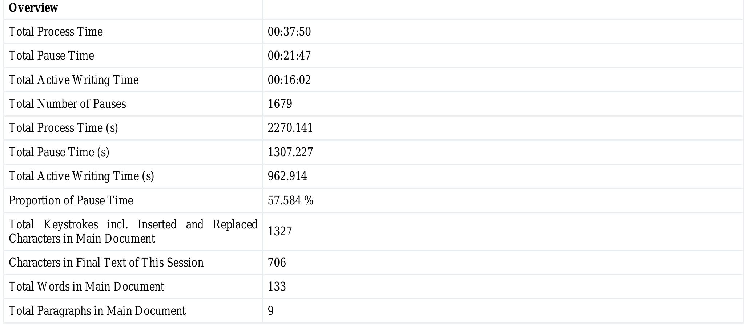Select the Total Active Writing Time label
This screenshot has height=329, width=756.
coord(73,80)
